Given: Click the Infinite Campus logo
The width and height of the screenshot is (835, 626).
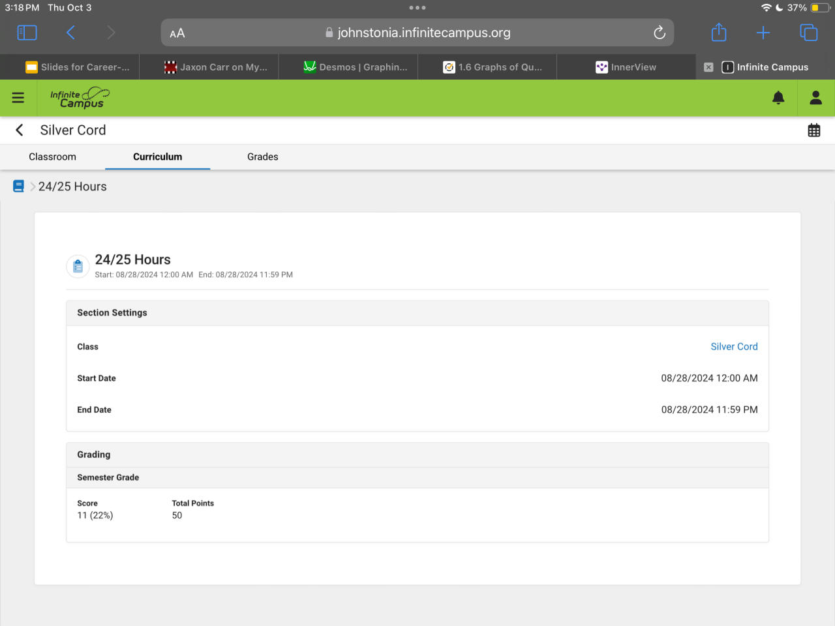Looking at the screenshot, I should (x=80, y=98).
